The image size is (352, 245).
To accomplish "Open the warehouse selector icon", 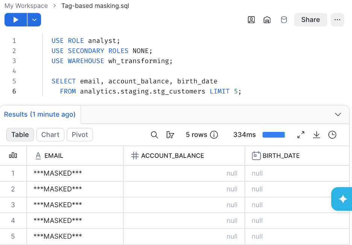I will (267, 20).
